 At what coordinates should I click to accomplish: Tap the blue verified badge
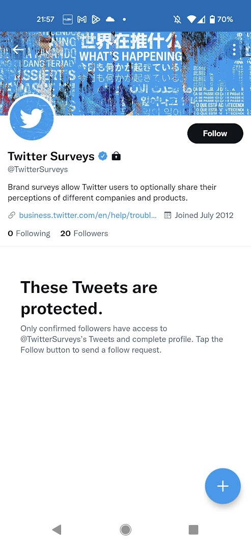(x=103, y=156)
